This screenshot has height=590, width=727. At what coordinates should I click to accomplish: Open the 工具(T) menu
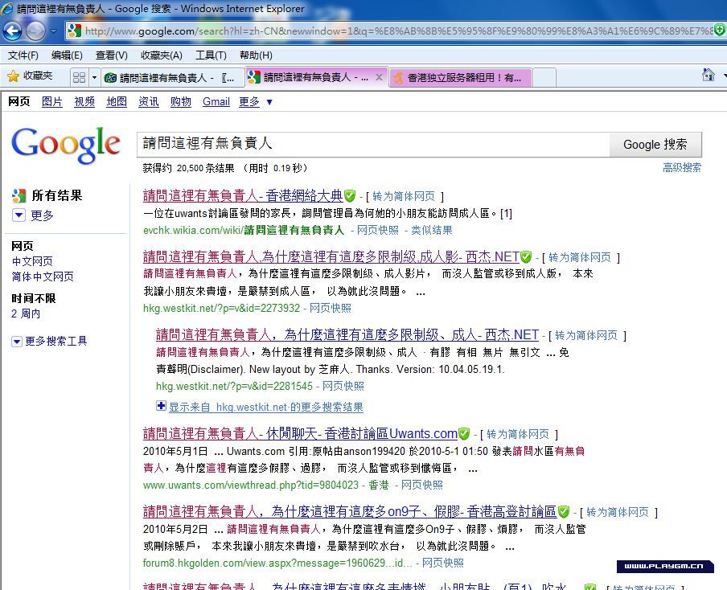pos(211,55)
